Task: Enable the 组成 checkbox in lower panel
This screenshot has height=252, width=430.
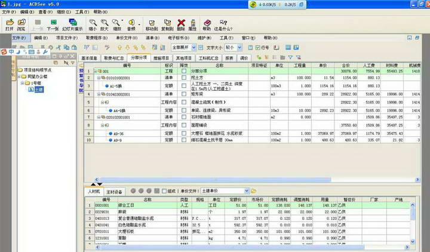Action: (x=164, y=190)
